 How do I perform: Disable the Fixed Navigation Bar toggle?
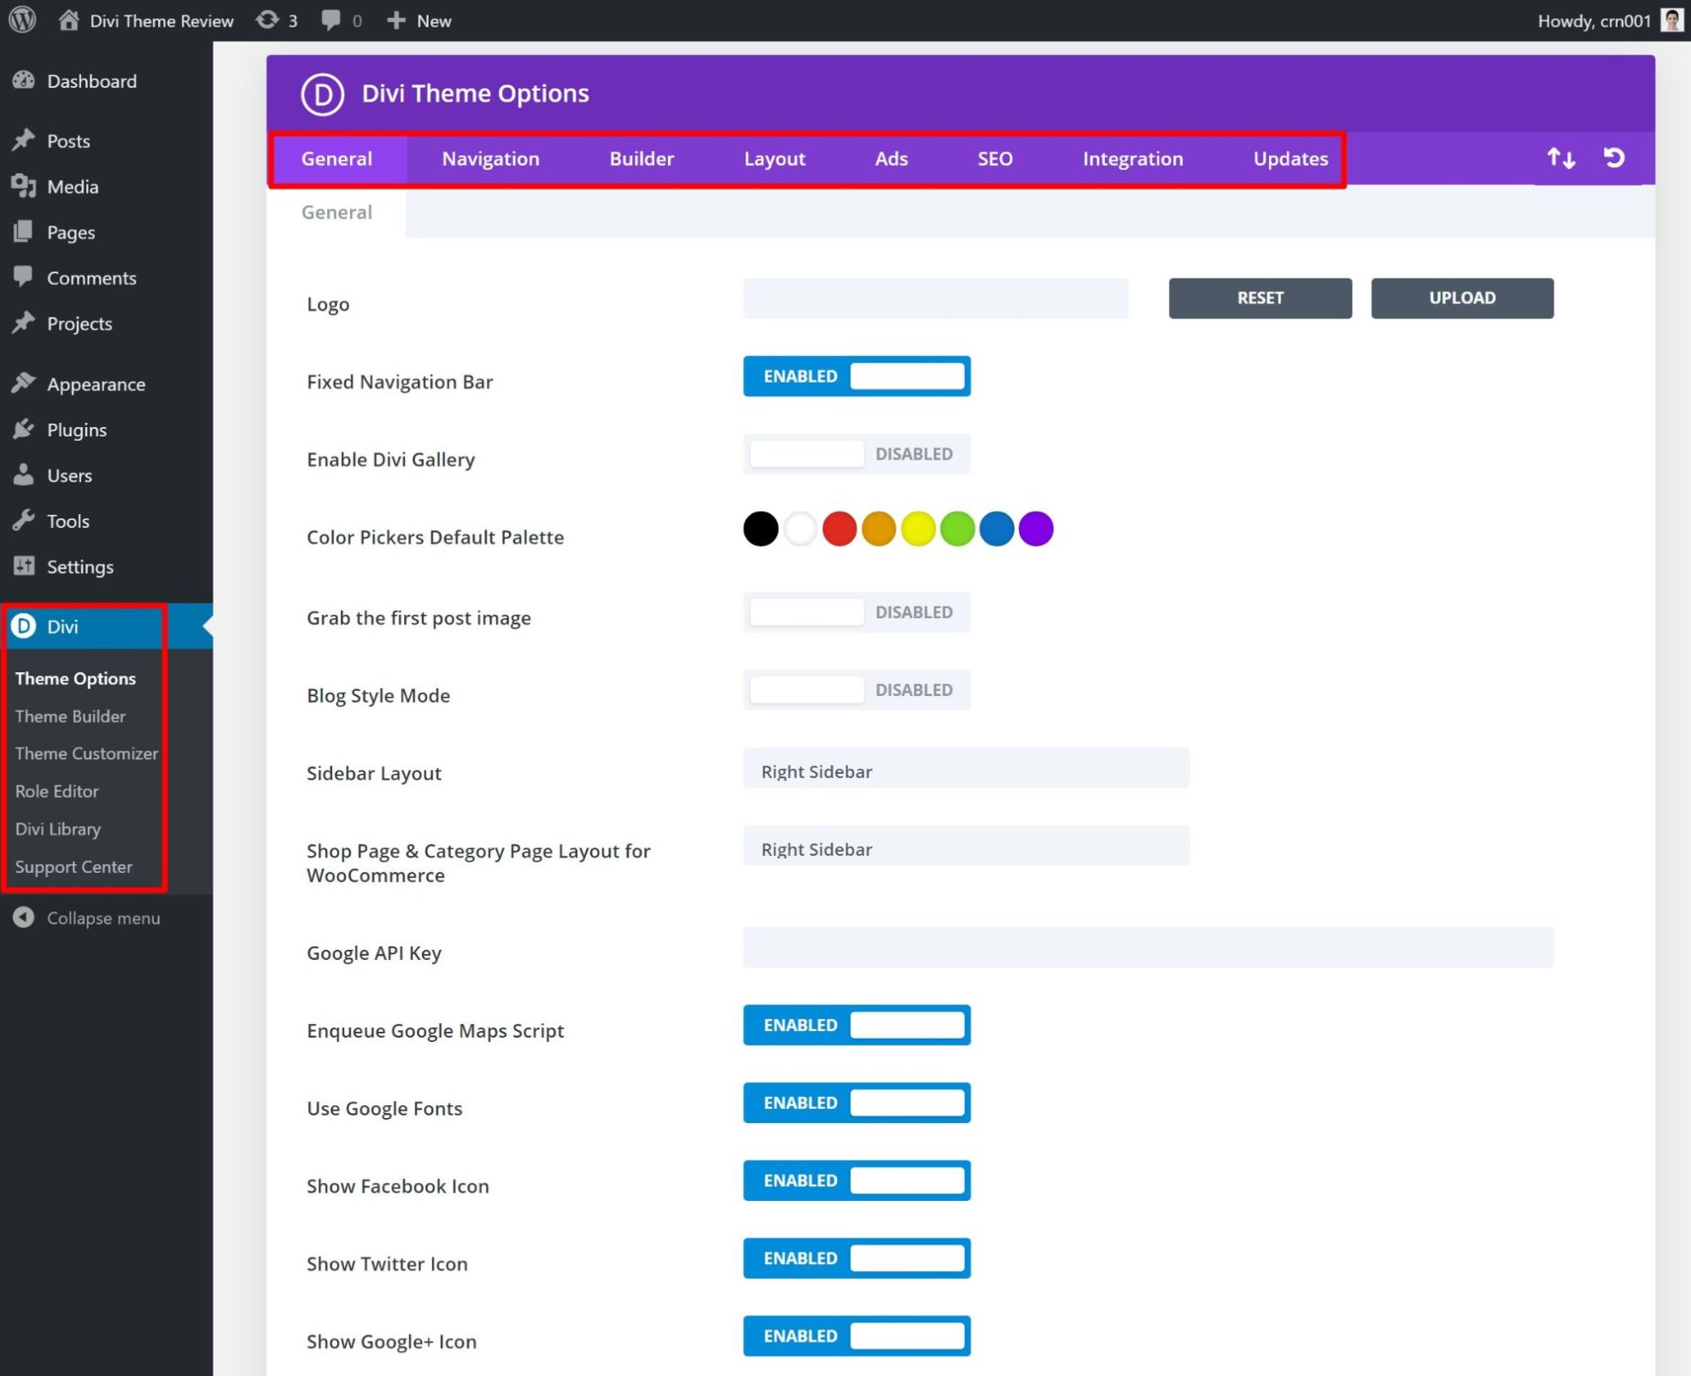point(857,376)
